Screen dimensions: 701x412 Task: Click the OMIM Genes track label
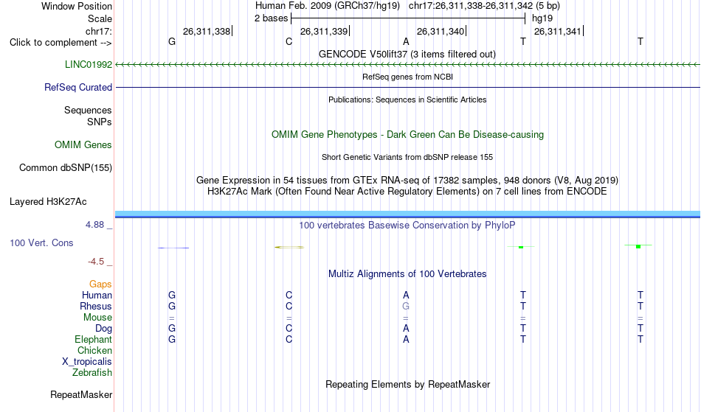tap(83, 145)
